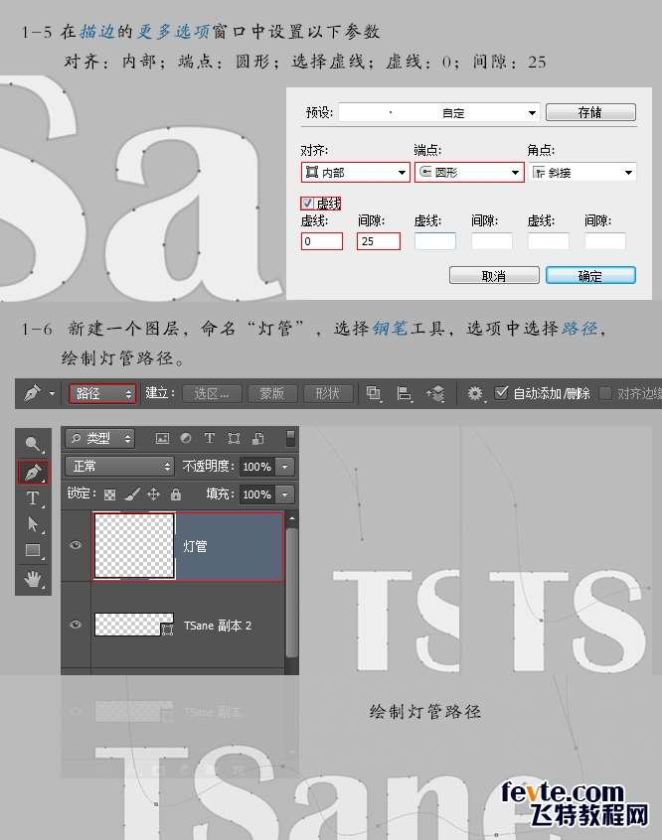Click the layers panel scroll up arrow
The height and width of the screenshot is (840, 662).
292,518
